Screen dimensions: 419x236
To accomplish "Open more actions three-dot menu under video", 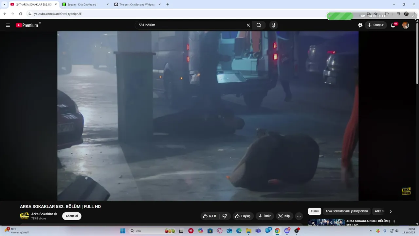I will 299,216.
